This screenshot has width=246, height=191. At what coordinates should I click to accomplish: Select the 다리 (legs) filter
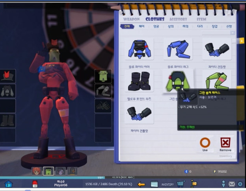pyautogui.click(x=200, y=26)
